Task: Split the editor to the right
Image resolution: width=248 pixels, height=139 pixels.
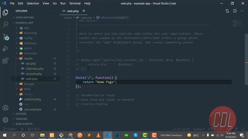Action: [x=235, y=11]
